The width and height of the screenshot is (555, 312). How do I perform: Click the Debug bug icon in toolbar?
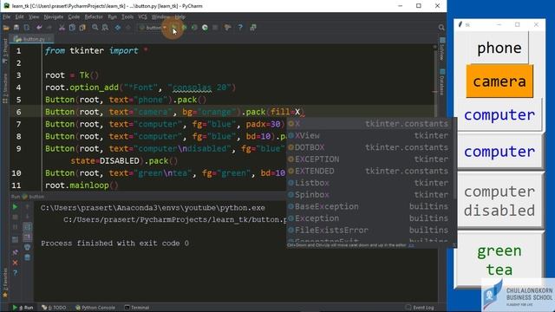(185, 28)
